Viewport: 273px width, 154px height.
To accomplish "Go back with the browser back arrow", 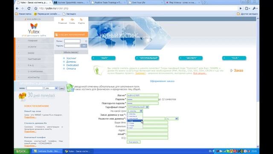I will click(x=17, y=9).
